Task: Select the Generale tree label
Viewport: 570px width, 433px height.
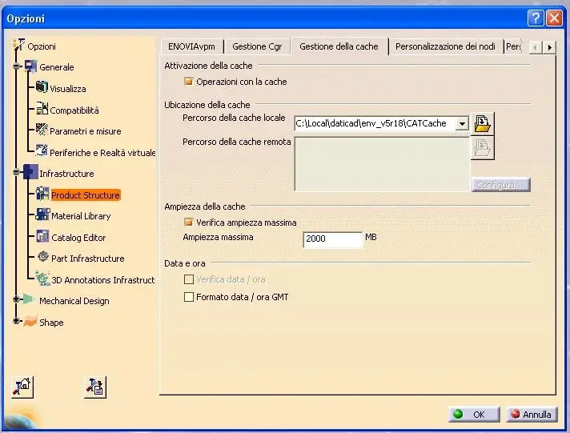Action: 57,67
